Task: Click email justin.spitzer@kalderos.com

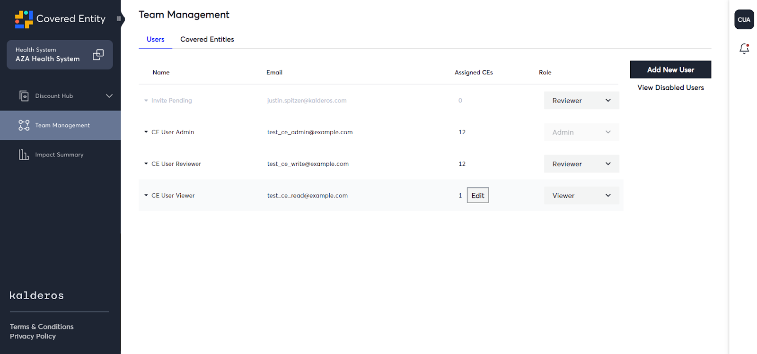Action: point(307,101)
